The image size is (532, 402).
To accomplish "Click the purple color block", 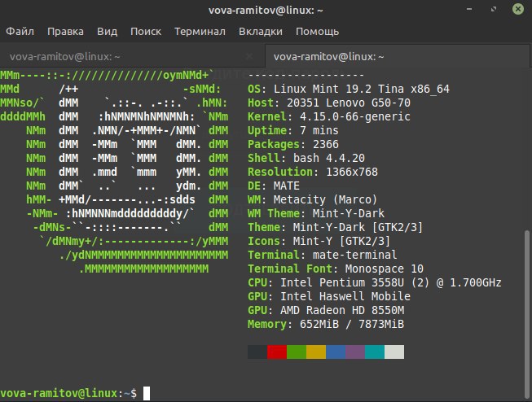I will 355,352.
